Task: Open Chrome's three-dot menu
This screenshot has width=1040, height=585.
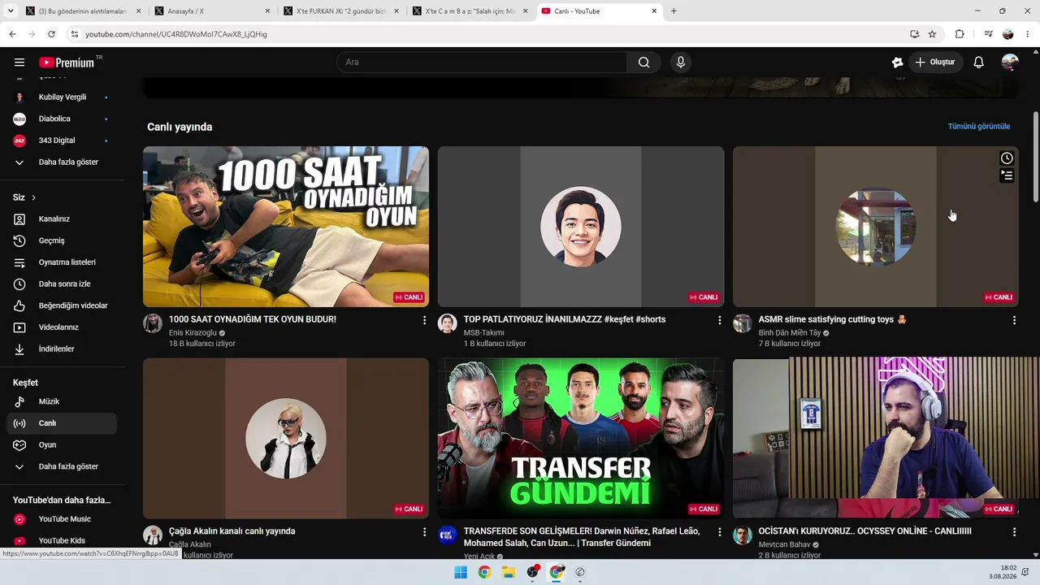Action: click(x=1029, y=34)
